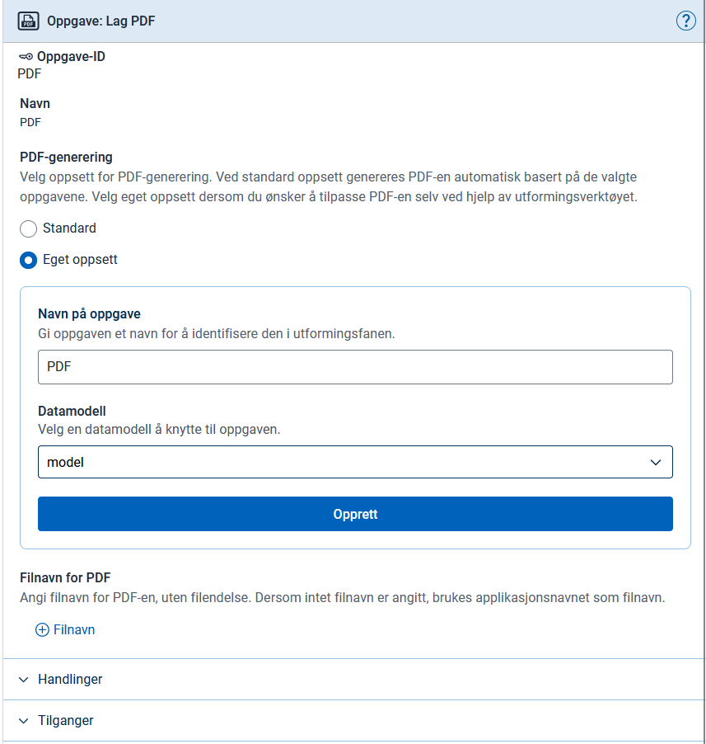706x744 pixels.
Task: Click the chevron icon beside Tilganger
Action: coord(23,721)
